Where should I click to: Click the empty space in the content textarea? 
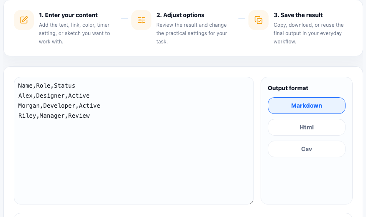pos(134,161)
